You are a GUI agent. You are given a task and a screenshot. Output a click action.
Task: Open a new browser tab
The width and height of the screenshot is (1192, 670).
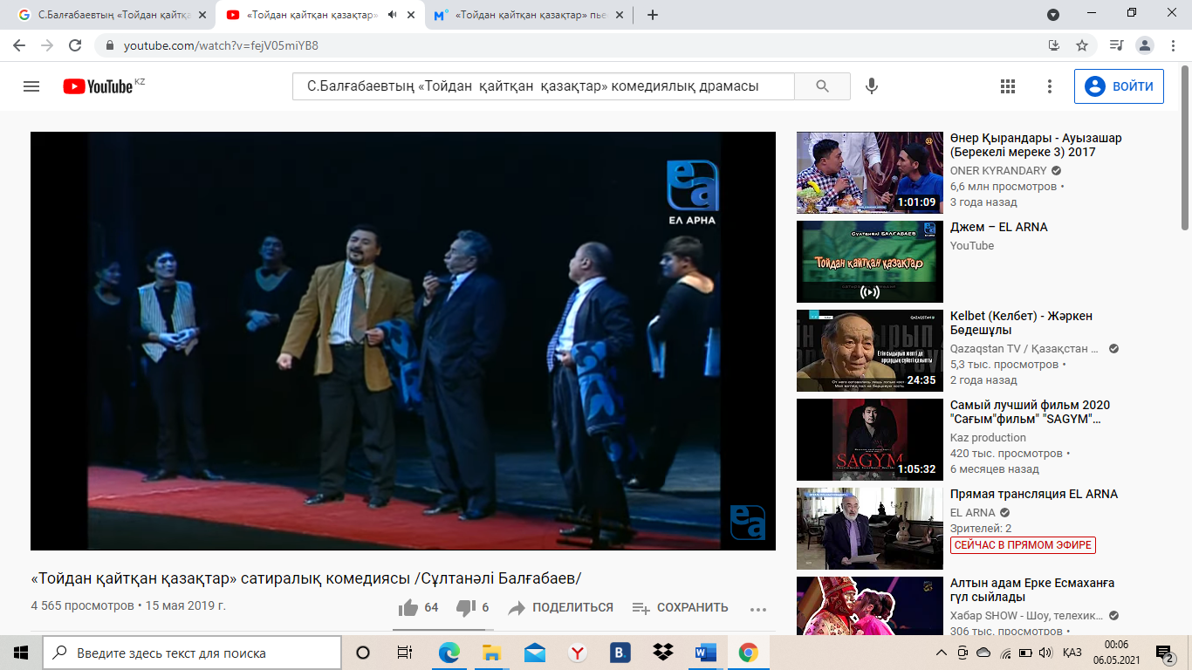653,15
